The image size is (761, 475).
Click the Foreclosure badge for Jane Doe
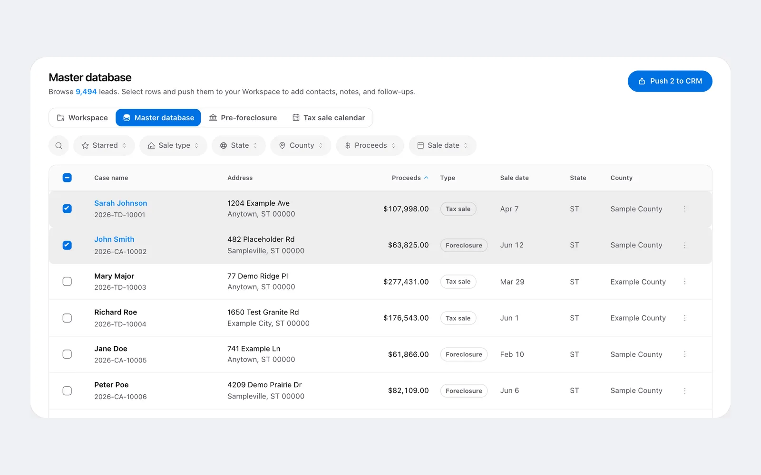[x=464, y=354]
